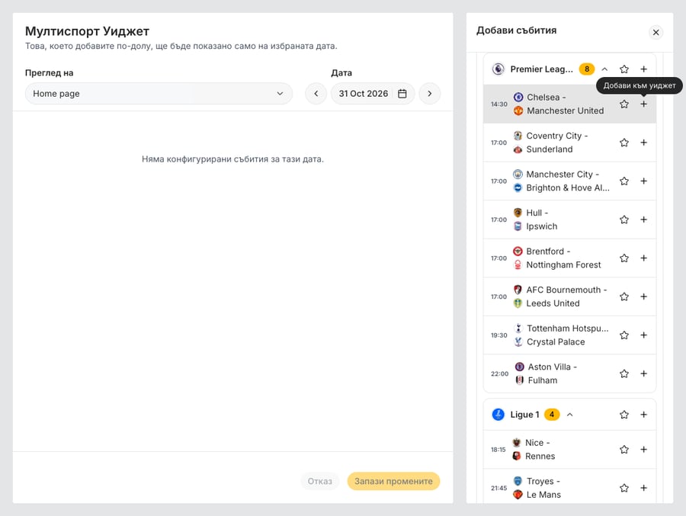Click the Отказ cancel button
The image size is (686, 516).
tap(320, 481)
